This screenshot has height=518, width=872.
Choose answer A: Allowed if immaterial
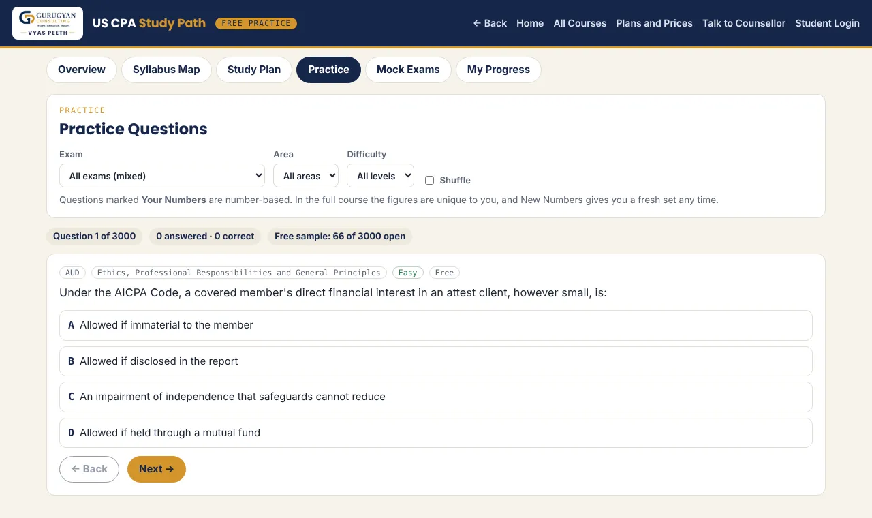(x=436, y=326)
